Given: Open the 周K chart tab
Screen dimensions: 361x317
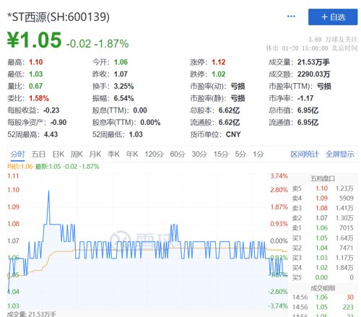Looking at the screenshot, I should [x=77, y=154].
